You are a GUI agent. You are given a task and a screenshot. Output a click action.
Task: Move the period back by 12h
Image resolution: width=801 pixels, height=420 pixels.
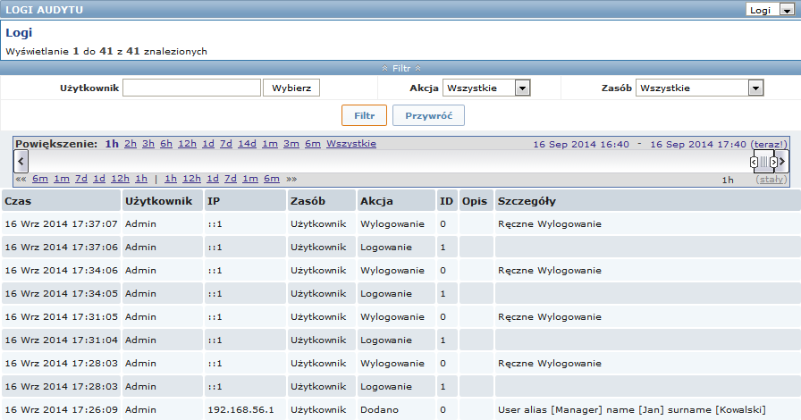(x=120, y=179)
